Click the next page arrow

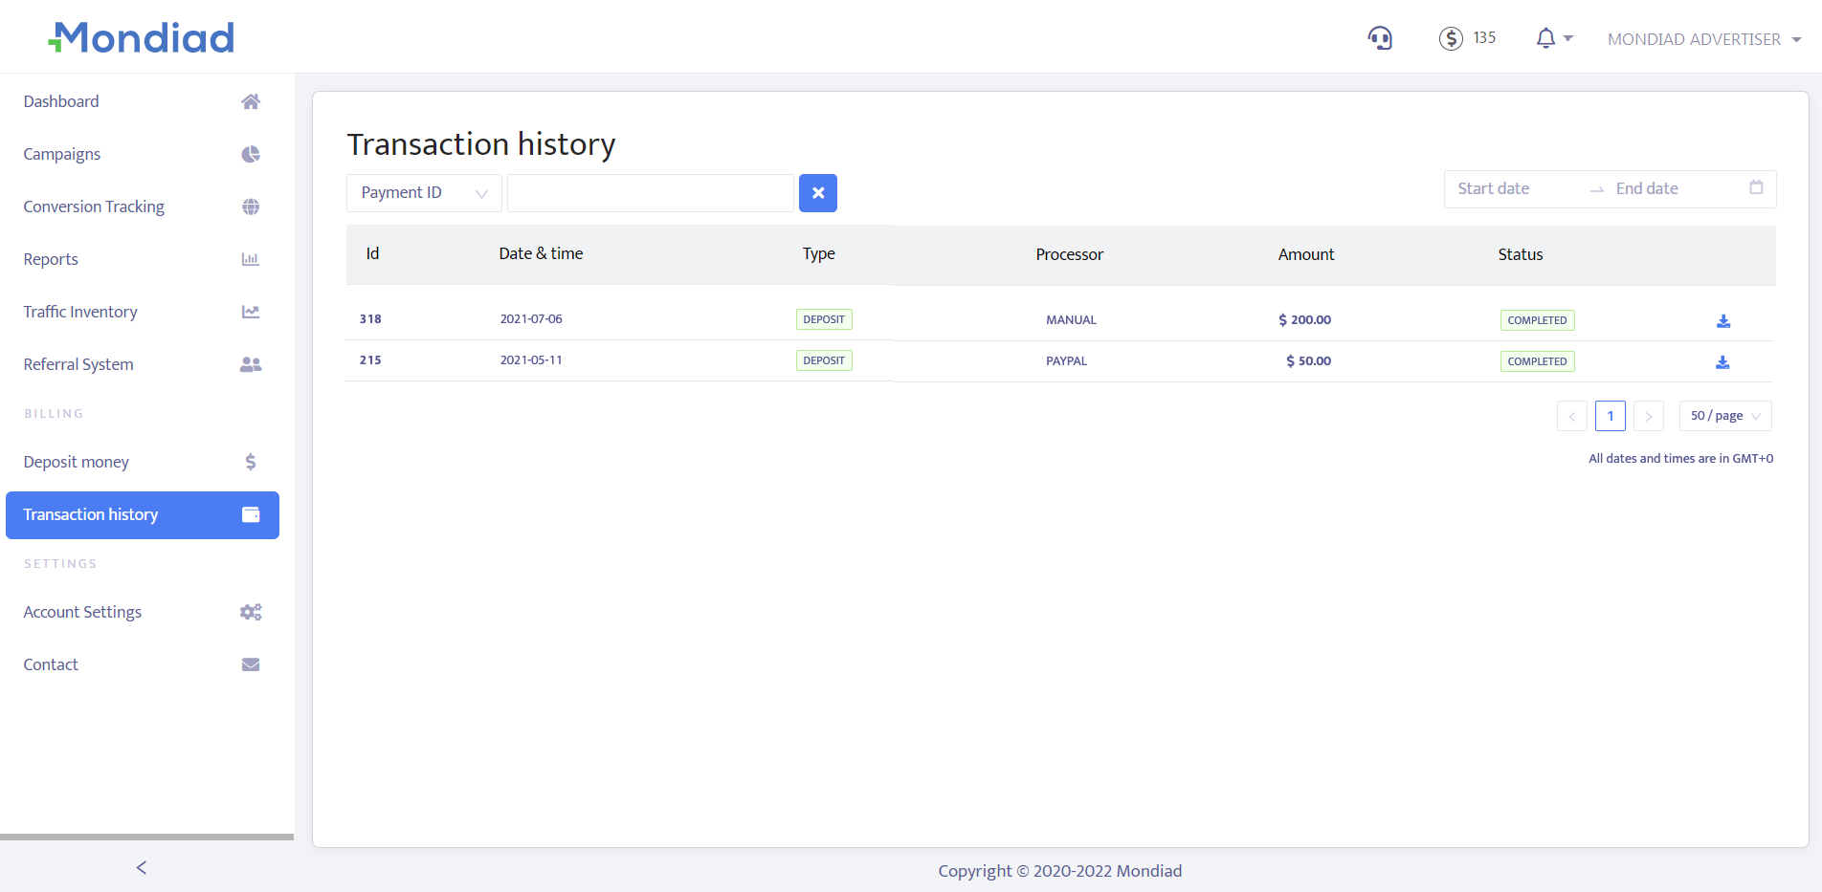click(x=1648, y=416)
